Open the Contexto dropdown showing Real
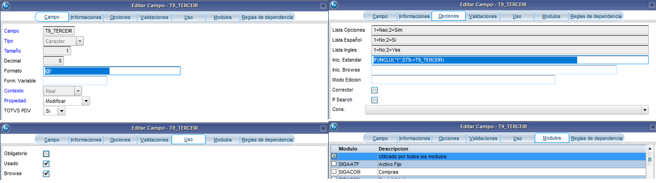The width and height of the screenshot is (656, 183). pos(78,91)
